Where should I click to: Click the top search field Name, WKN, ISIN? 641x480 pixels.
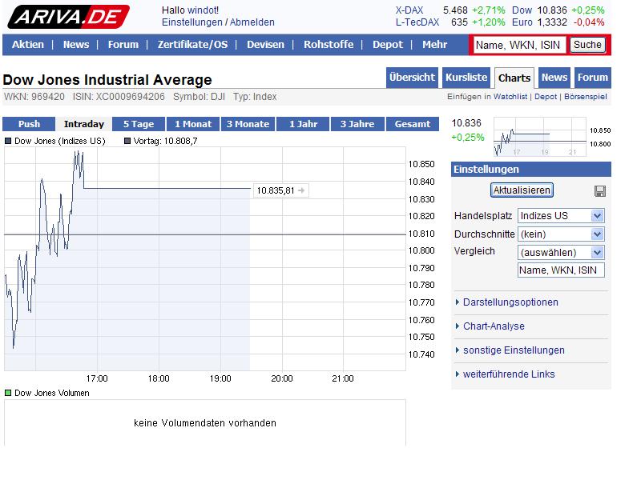click(x=518, y=45)
